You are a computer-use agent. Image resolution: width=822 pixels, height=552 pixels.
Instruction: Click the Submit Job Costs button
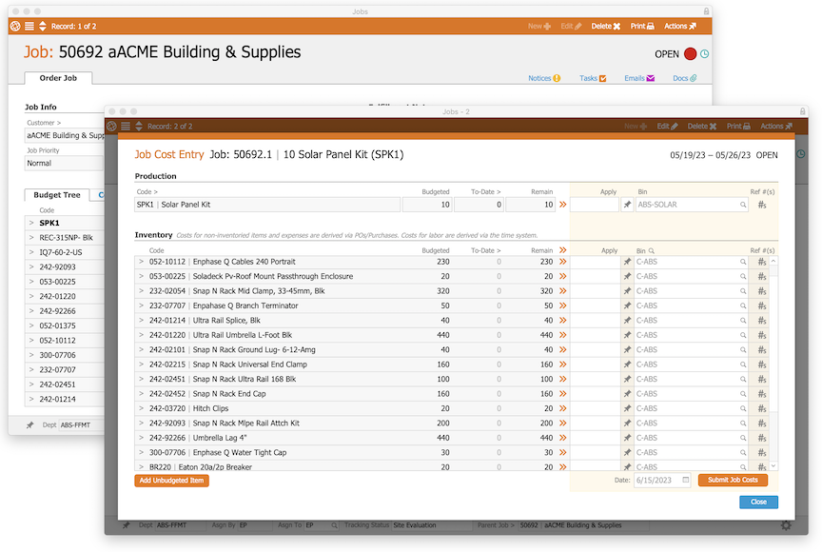tap(733, 481)
